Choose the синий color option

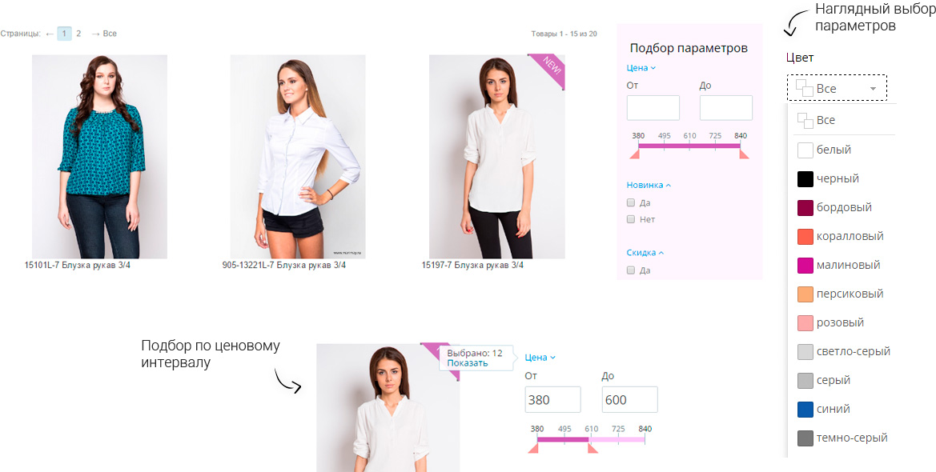[x=842, y=410]
